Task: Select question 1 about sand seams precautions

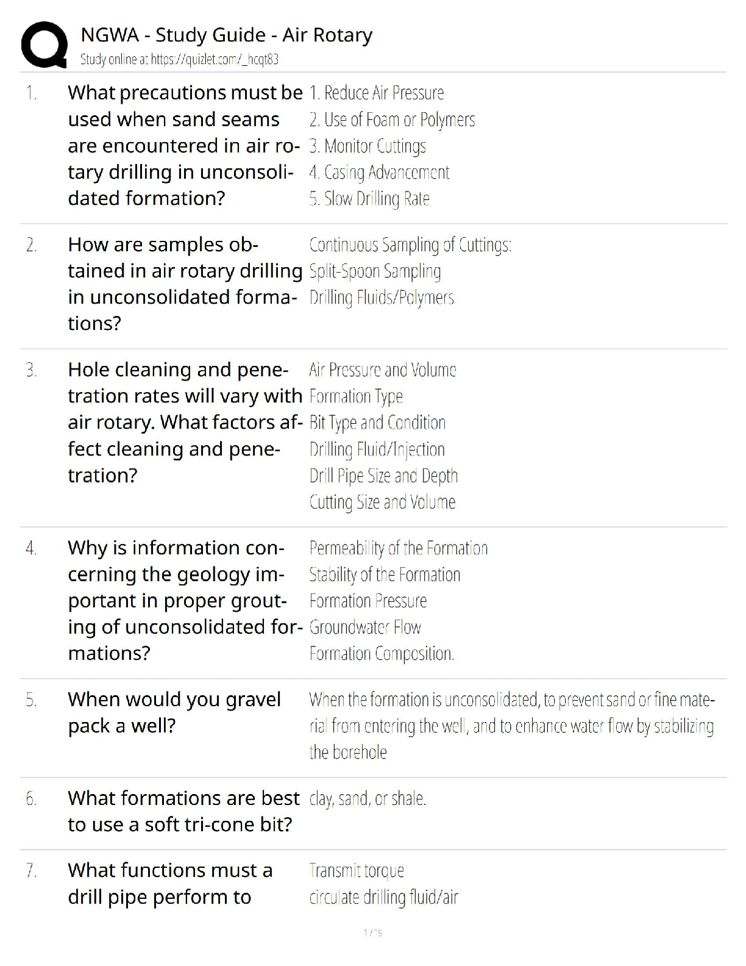Action: point(184,145)
